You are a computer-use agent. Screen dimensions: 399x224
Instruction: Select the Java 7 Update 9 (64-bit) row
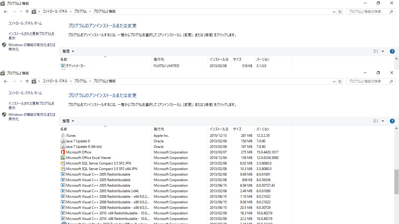pos(175,147)
